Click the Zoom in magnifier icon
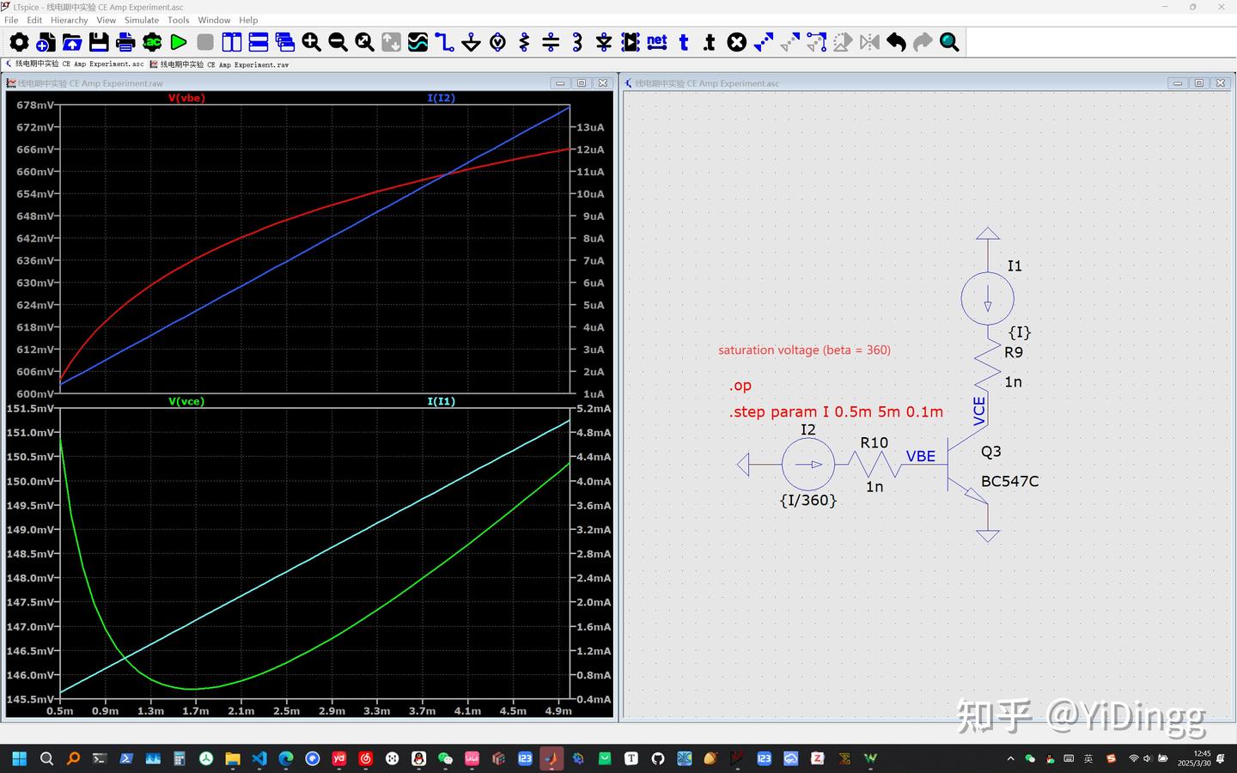The height and width of the screenshot is (773, 1237). (311, 42)
